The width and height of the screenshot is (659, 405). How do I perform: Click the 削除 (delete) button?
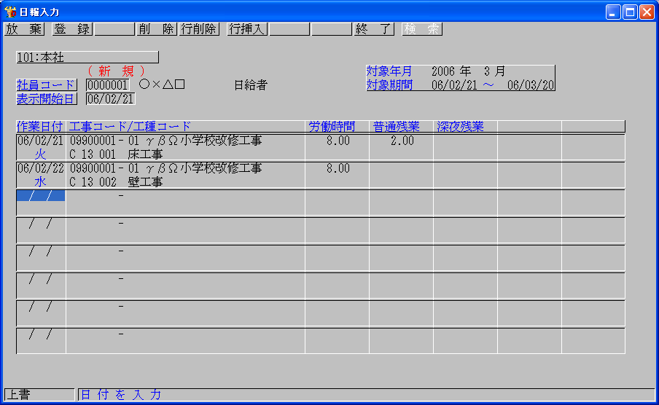click(156, 29)
